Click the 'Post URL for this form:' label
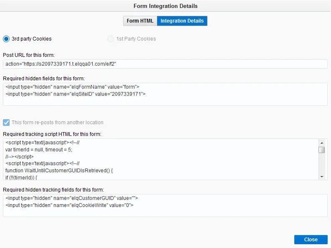Viewport: 331px width, 248px height. coord(29,55)
